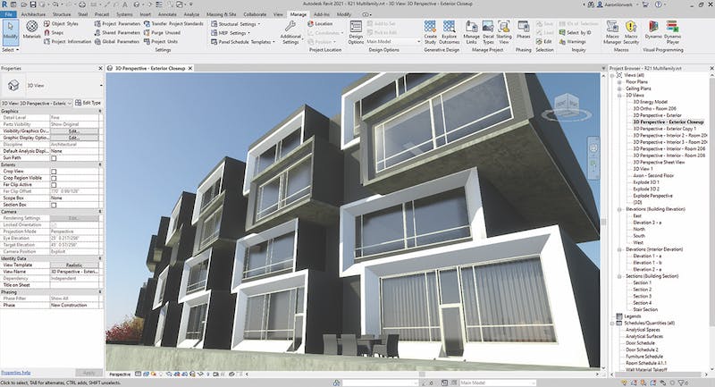Review Warnings in Inquiry panel
This screenshot has width=715, height=387.
coord(572,41)
